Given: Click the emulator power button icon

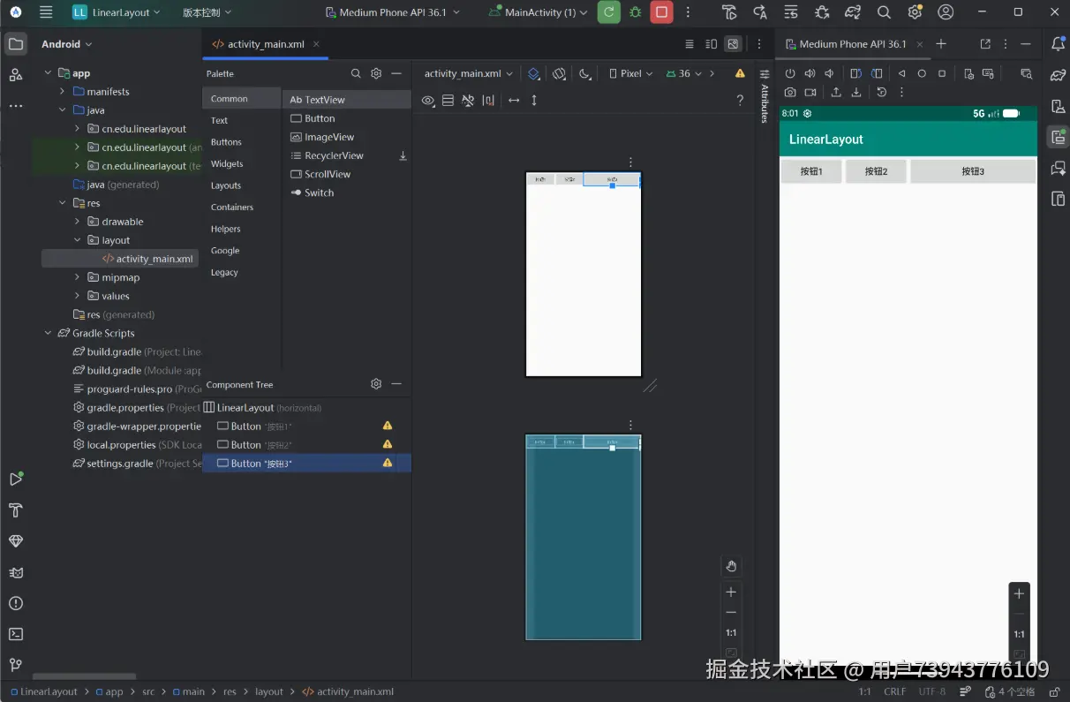Looking at the screenshot, I should pos(790,73).
